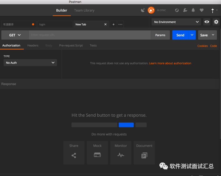Open the wrench settings icon

click(185, 10)
